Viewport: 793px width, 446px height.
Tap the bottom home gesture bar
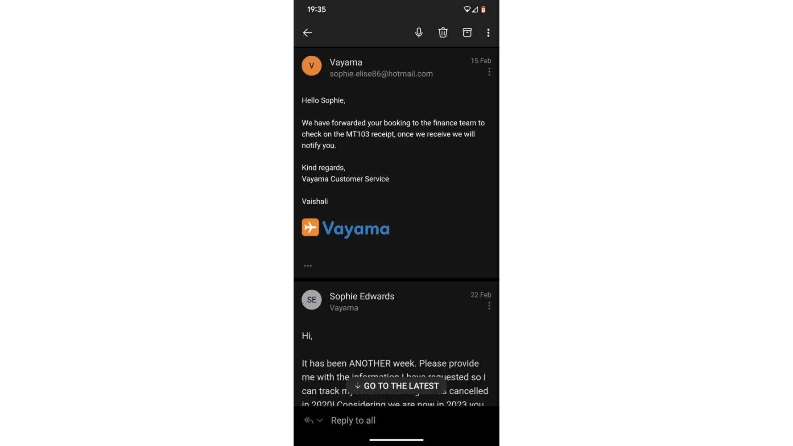point(396,440)
